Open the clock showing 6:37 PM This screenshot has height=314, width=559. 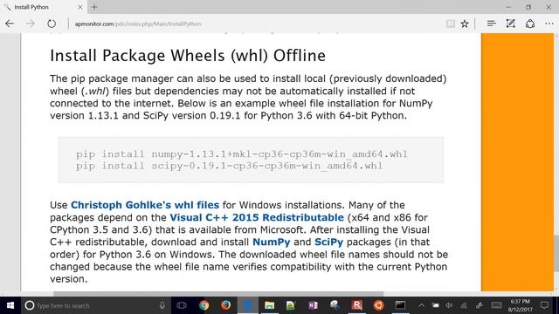(x=521, y=305)
